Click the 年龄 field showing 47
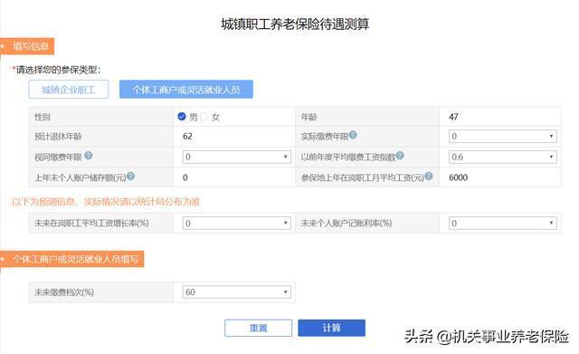The width and height of the screenshot is (579, 354). [x=500, y=117]
